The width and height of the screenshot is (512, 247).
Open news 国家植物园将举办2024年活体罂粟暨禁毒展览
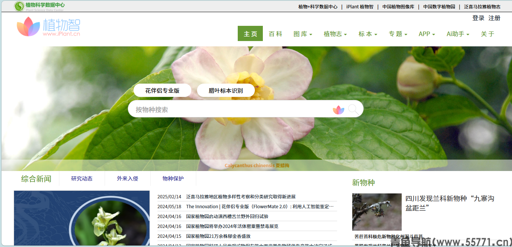[x=232, y=226]
